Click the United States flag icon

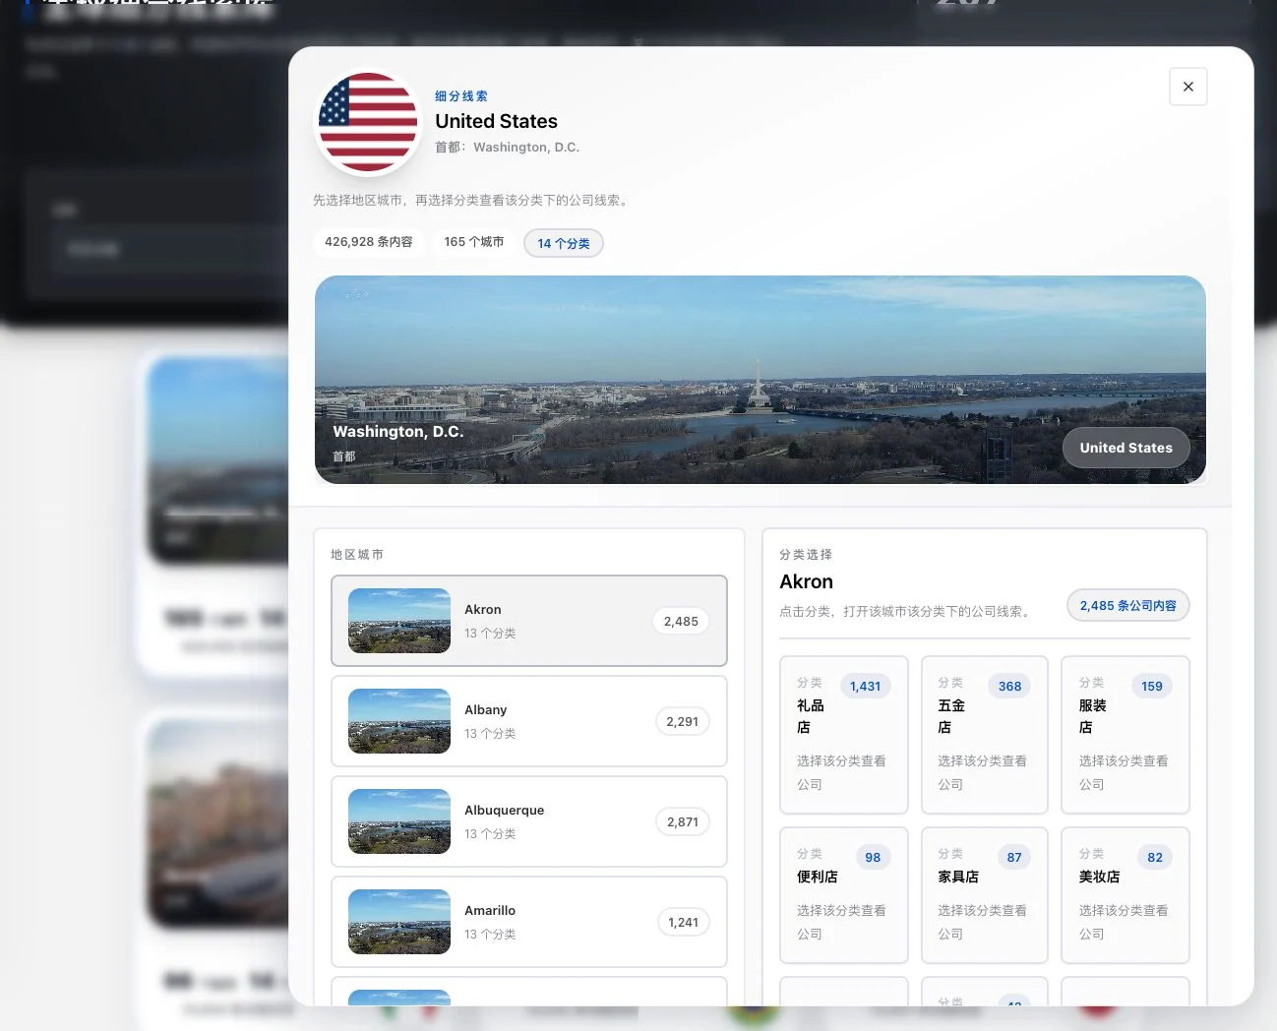click(368, 122)
